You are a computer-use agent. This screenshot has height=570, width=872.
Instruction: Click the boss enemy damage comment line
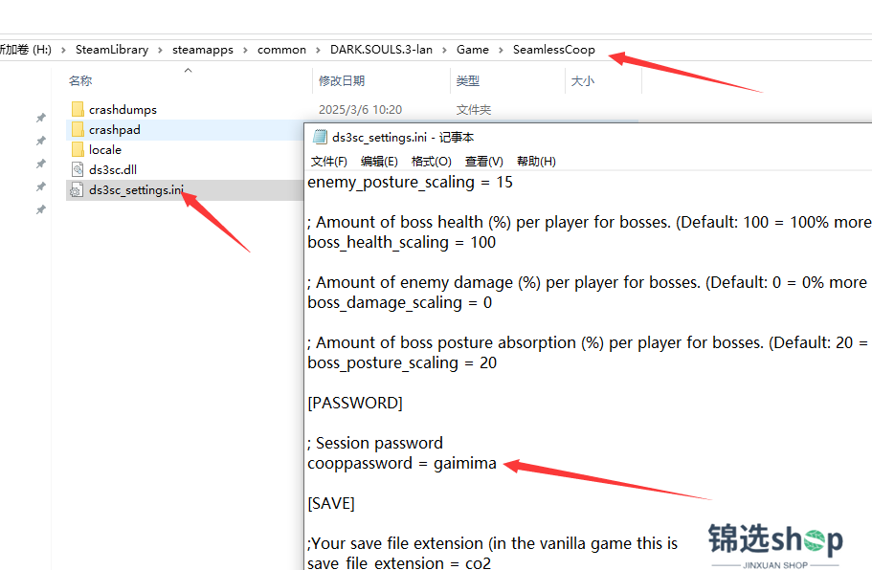tap(590, 283)
